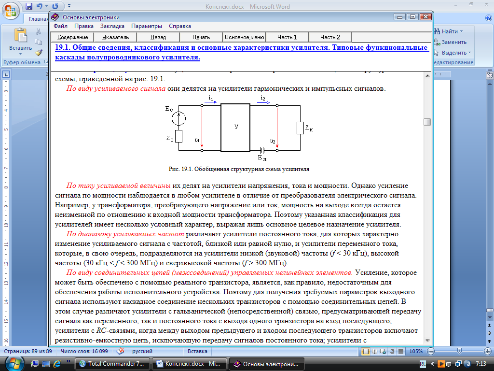Select the Format Painter brush icon
494x371 pixels.
(38, 52)
